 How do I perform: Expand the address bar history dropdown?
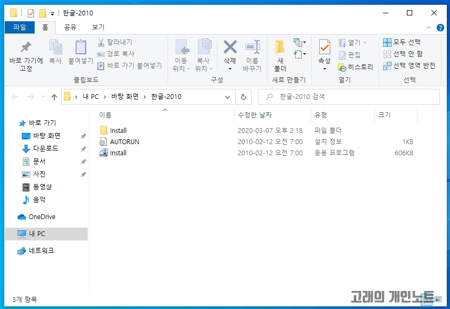(x=228, y=97)
